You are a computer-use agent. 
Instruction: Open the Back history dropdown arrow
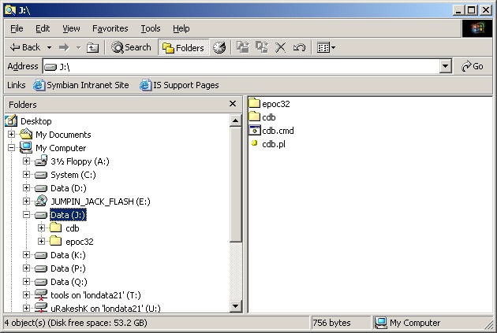click(x=49, y=48)
